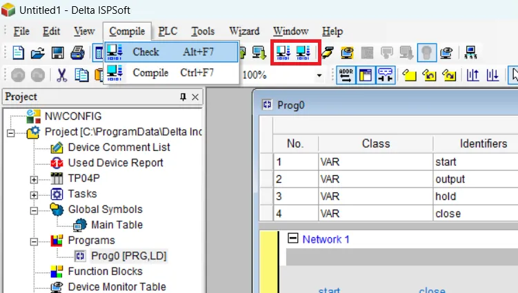Collapse the Project root node
The width and height of the screenshot is (518, 293).
pyautogui.click(x=10, y=133)
